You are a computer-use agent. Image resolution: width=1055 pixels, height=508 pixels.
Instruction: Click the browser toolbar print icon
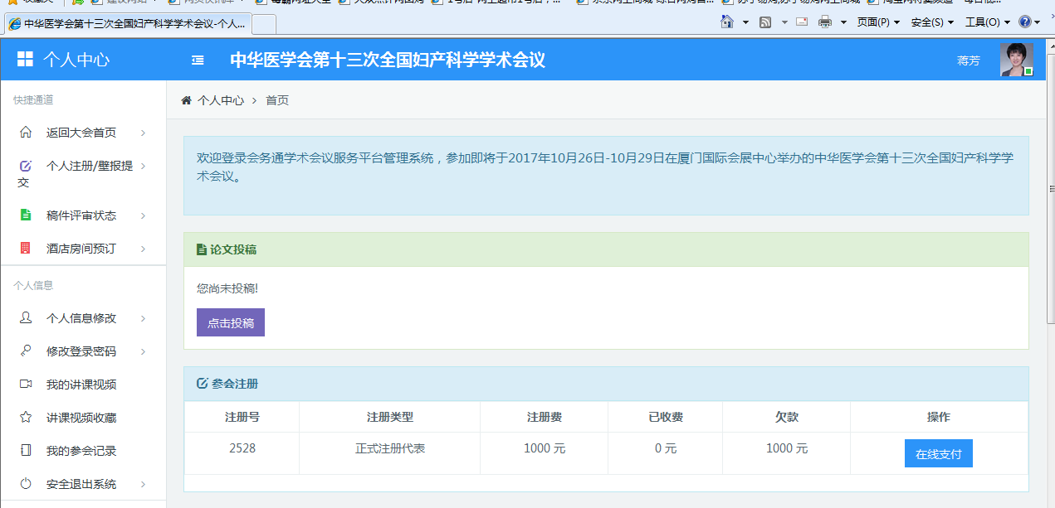pyautogui.click(x=825, y=22)
